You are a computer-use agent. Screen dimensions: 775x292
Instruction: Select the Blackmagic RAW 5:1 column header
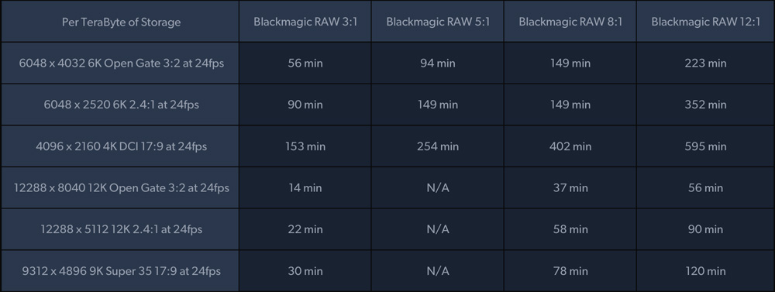pos(437,22)
